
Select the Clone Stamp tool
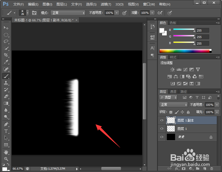coord(6,83)
